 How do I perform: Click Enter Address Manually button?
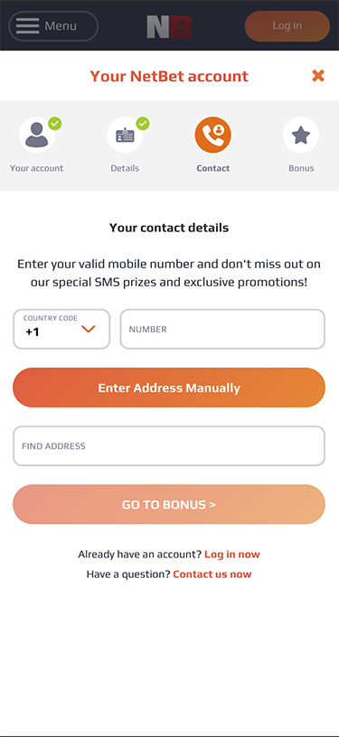pos(169,387)
